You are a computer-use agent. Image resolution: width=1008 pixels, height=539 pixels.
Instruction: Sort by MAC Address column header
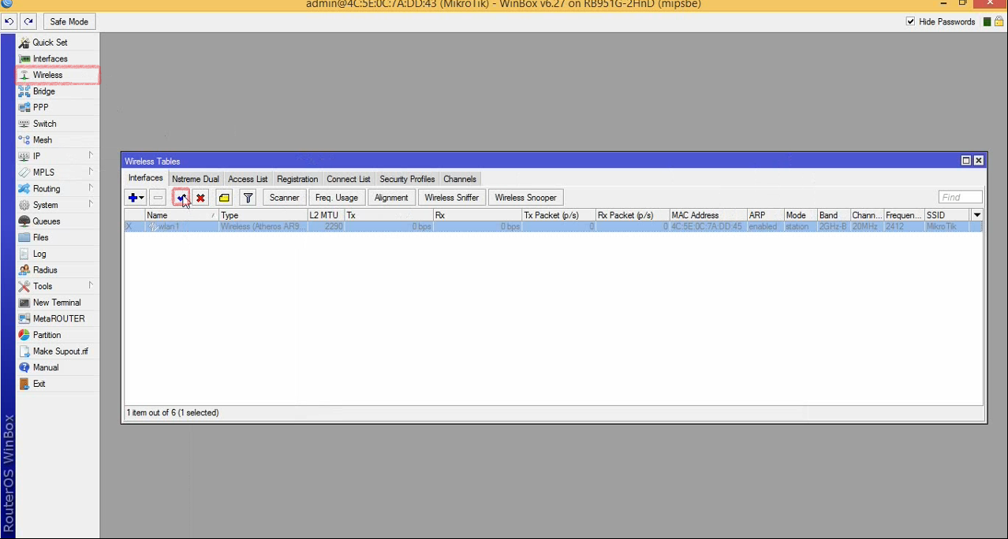(x=707, y=215)
